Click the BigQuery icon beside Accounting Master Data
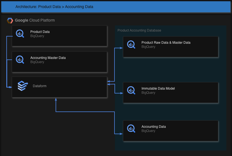 [20, 60]
